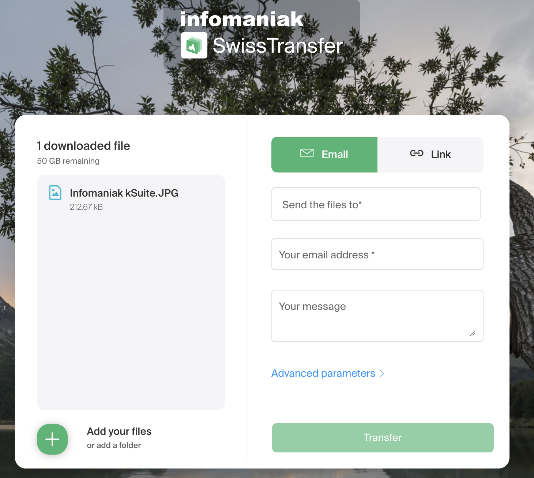Click the SwissTransfer logo icon

click(194, 45)
